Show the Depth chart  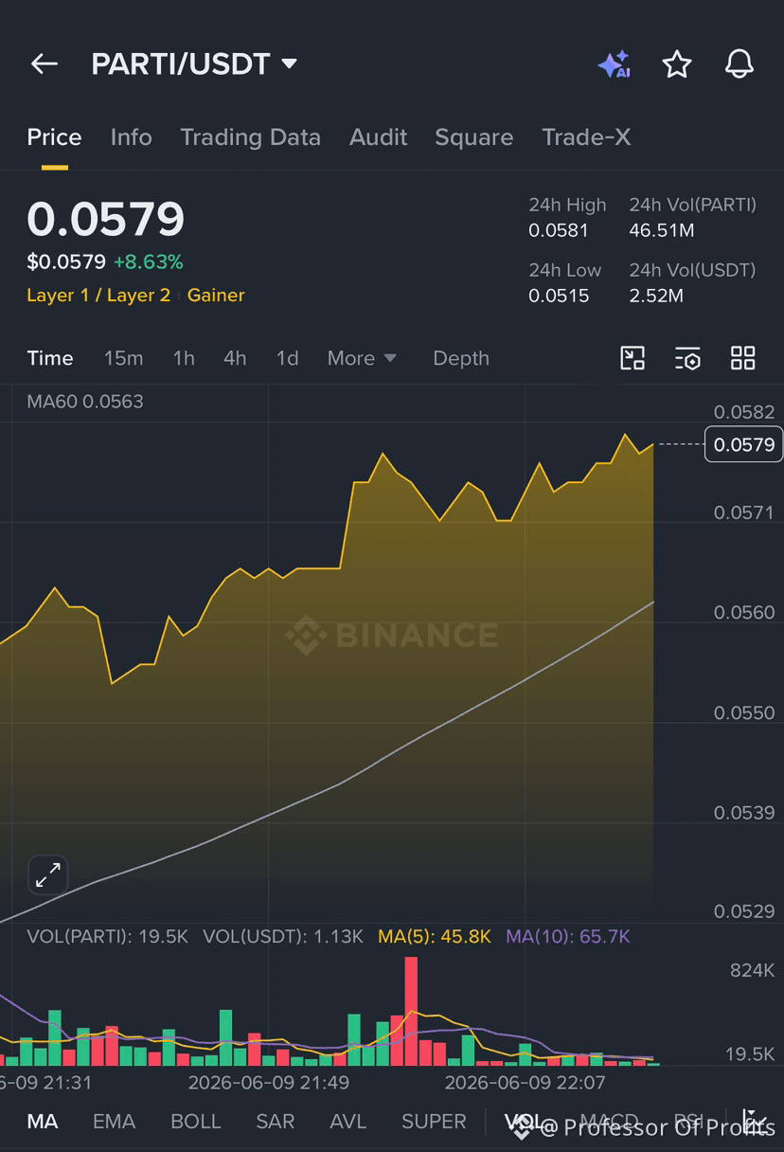(x=461, y=358)
